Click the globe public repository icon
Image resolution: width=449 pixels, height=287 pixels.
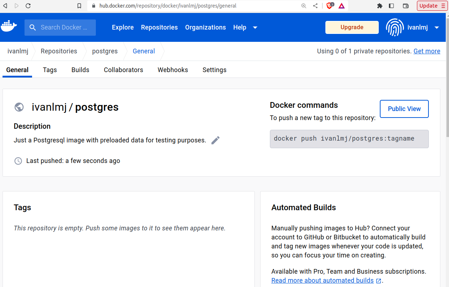19,107
